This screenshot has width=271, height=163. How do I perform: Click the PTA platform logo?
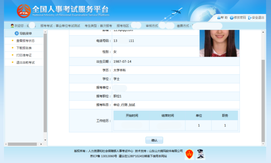point(24,11)
